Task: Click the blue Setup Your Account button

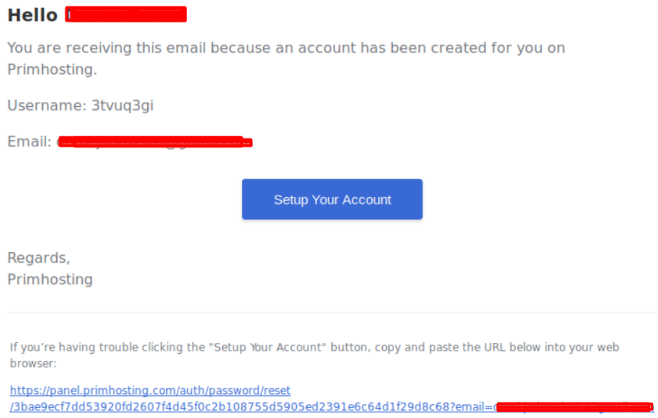Action: 332,200
